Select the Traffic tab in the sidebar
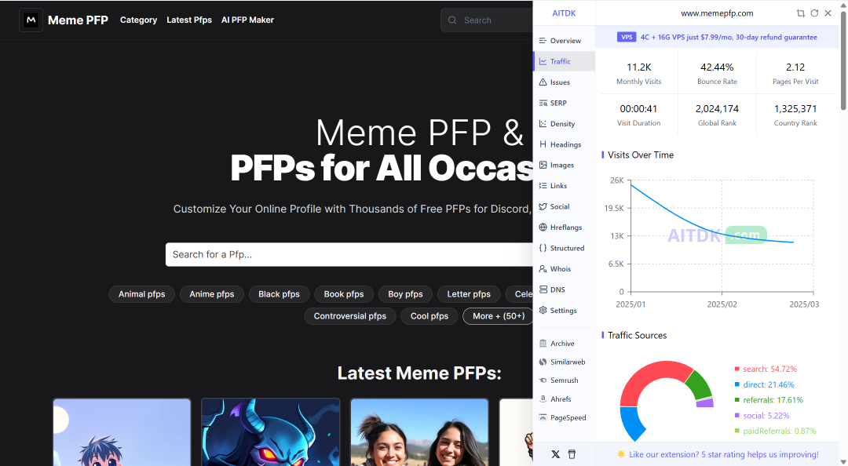848x466 pixels. [564, 62]
